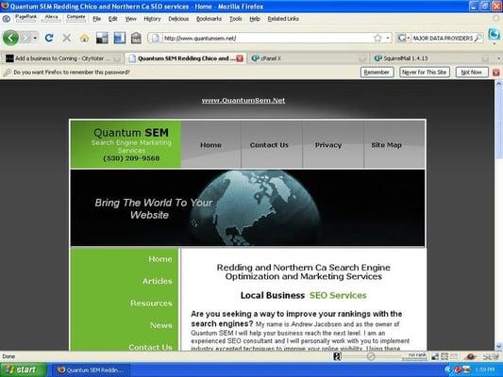
Task: Dismiss the password notification bar with red X
Action: 496,73
